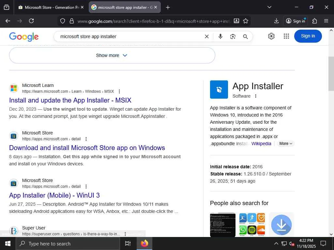Image resolution: width=334 pixels, height=250 pixels.
Task: Open a new browser tab
Action: click(168, 7)
